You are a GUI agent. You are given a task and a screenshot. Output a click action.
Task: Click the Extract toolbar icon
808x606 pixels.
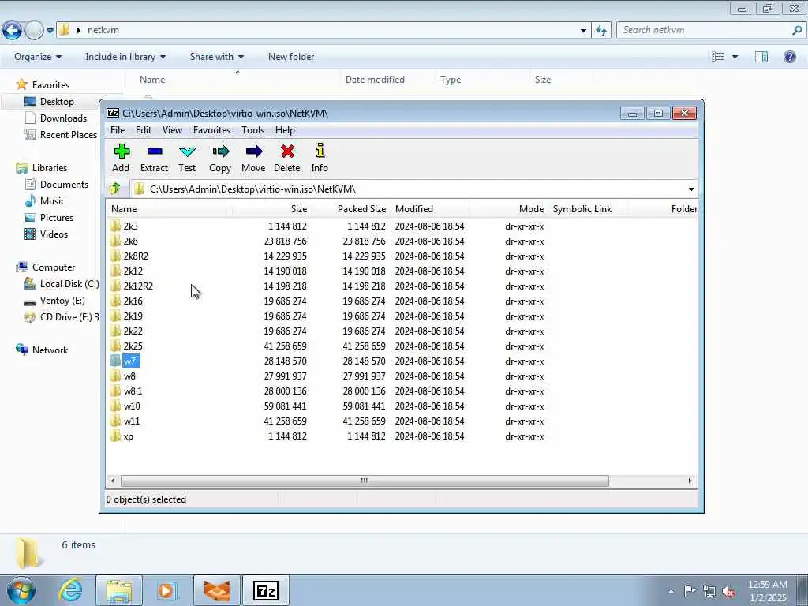[154, 151]
